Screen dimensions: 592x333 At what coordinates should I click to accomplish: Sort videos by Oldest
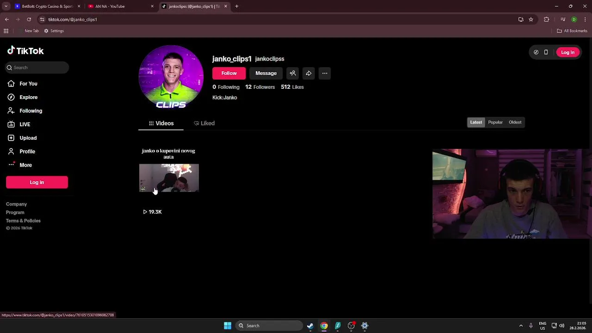pos(515,122)
